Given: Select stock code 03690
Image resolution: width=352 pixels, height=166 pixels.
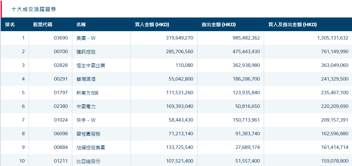Looking at the screenshot, I should (61, 38).
